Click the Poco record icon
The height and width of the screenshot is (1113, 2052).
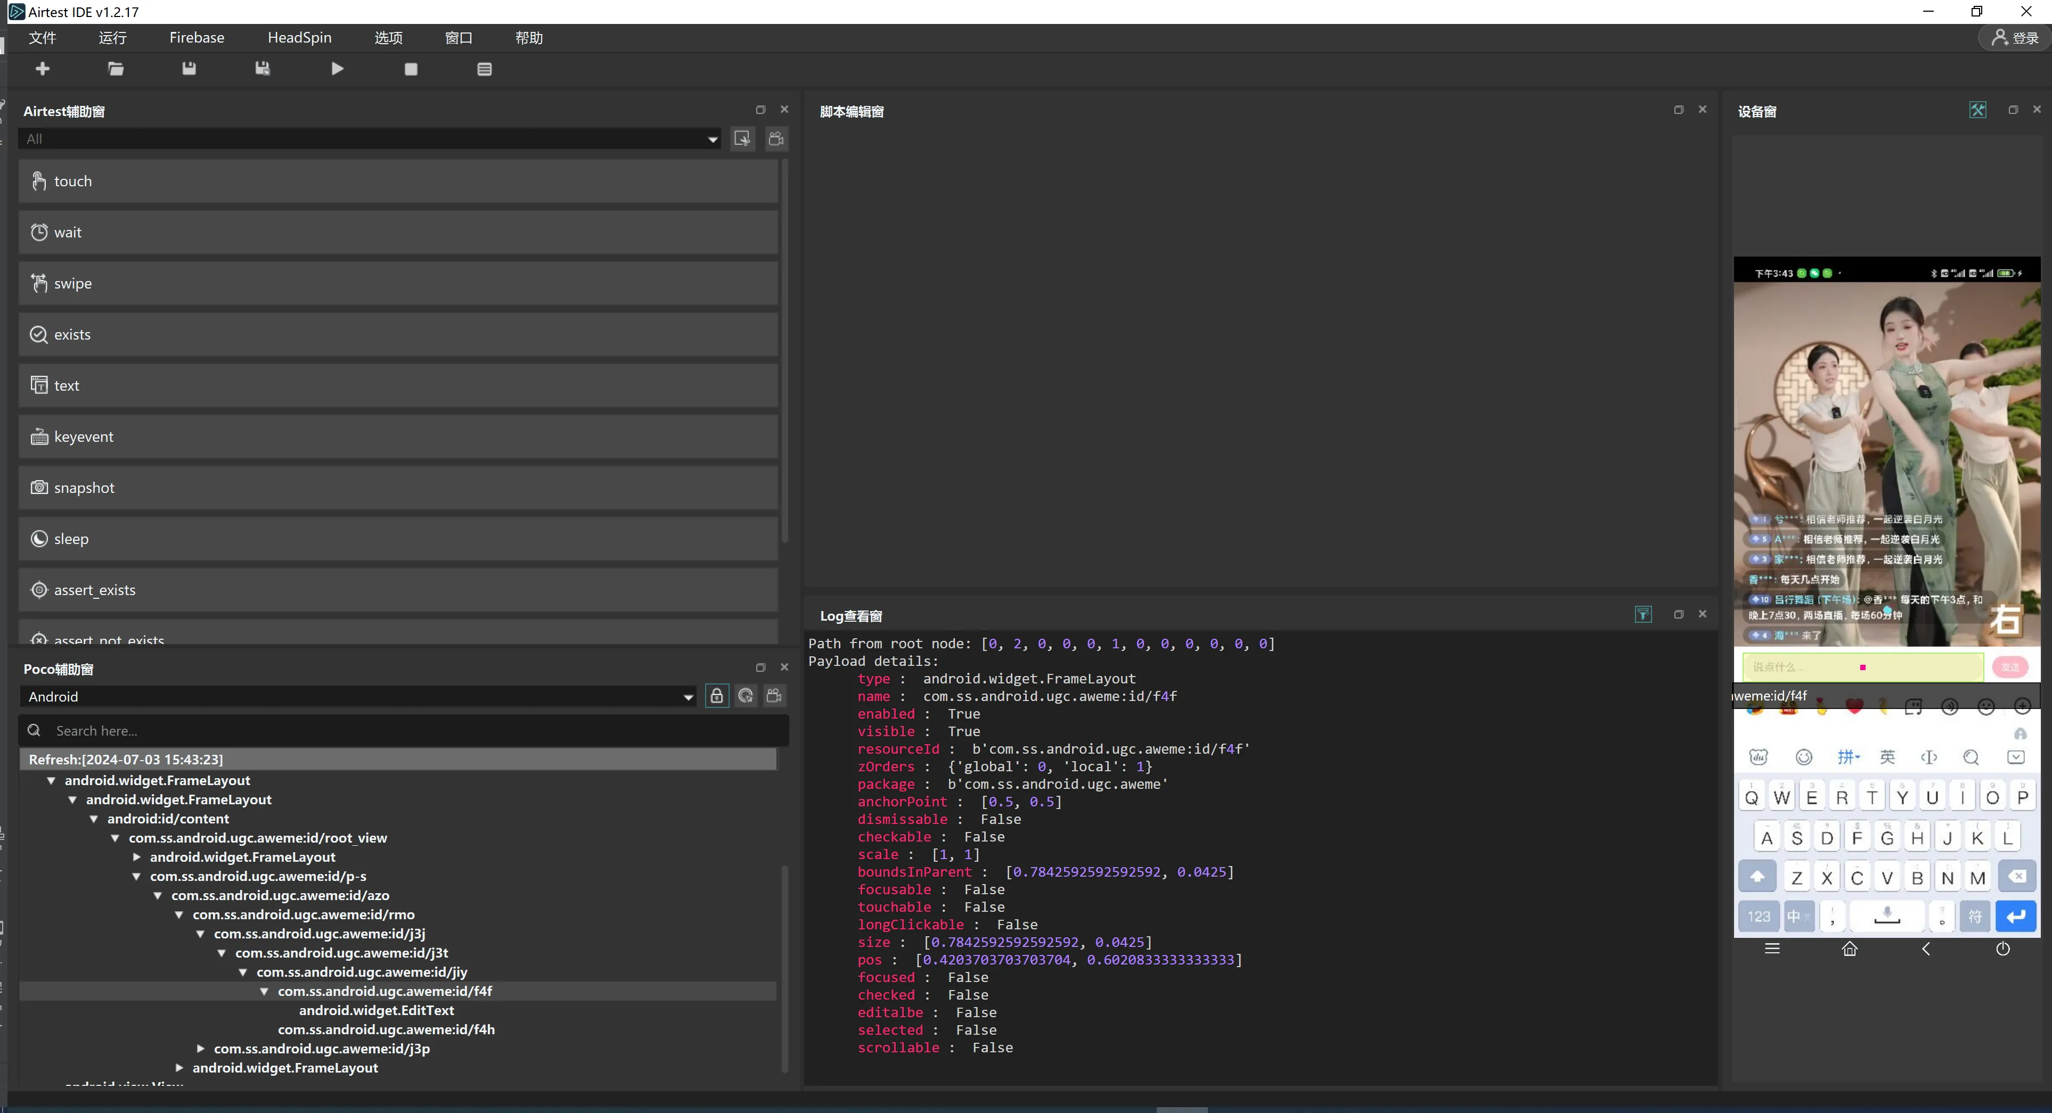click(x=774, y=696)
